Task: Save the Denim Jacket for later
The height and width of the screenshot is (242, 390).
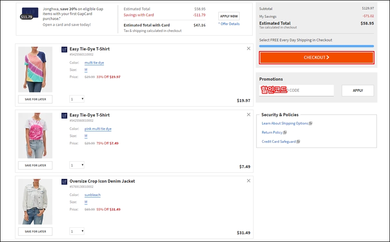Action: coord(35,231)
